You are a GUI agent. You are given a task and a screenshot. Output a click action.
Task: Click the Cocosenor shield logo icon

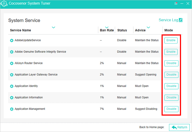click(4, 4)
